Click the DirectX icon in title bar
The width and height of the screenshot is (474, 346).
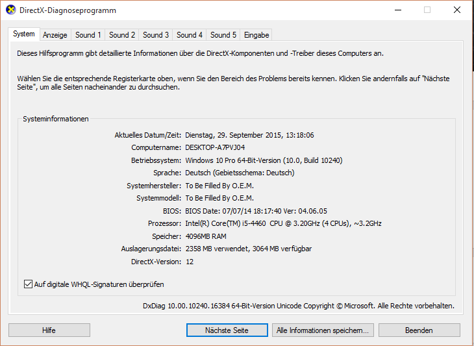coord(11,10)
